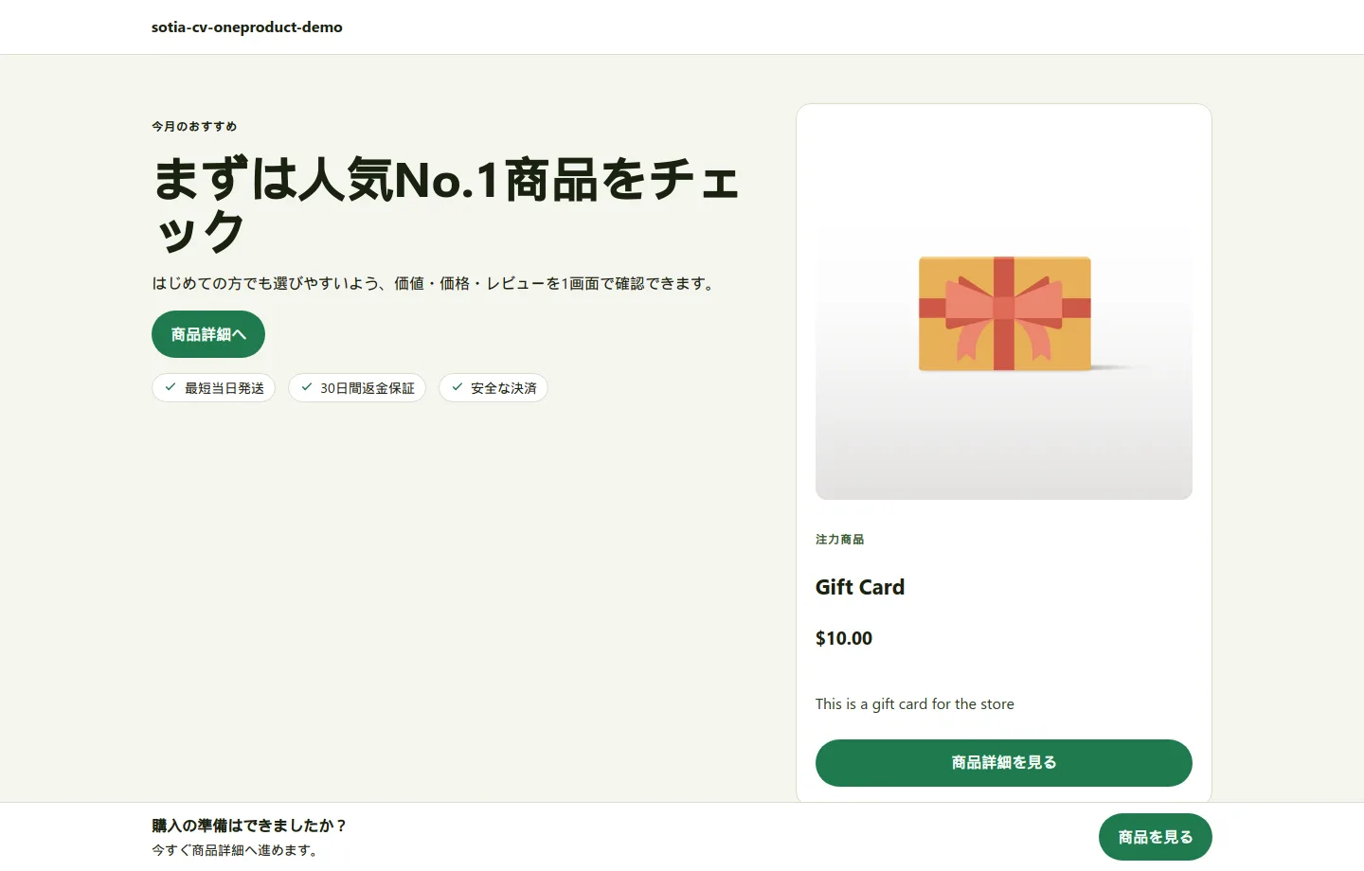The height and width of the screenshot is (871, 1364).
Task: Select the Gift Card product title
Action: coord(859,587)
